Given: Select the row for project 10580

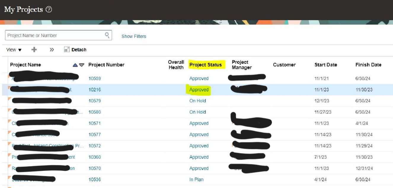Looking at the screenshot, I should pos(285,112).
